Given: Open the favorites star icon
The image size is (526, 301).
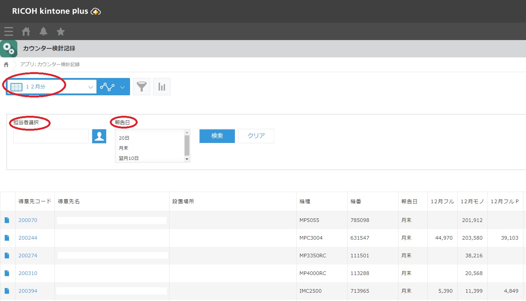Looking at the screenshot, I should (x=61, y=32).
